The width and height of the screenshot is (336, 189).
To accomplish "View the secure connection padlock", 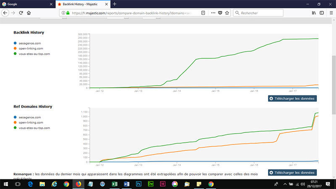I will point(68,13).
